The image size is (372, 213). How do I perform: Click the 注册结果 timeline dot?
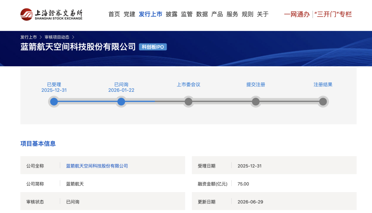point(323,102)
